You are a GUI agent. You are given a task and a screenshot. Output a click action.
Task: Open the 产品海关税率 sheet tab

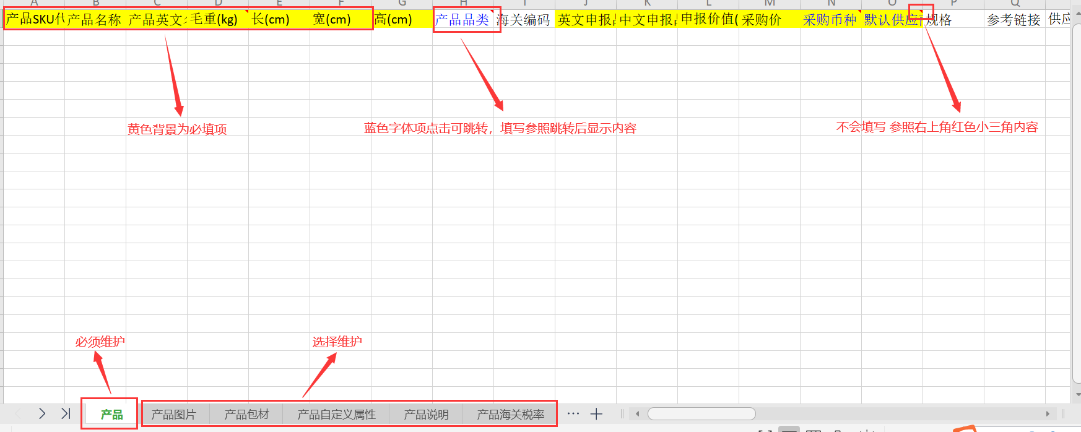[x=510, y=415]
